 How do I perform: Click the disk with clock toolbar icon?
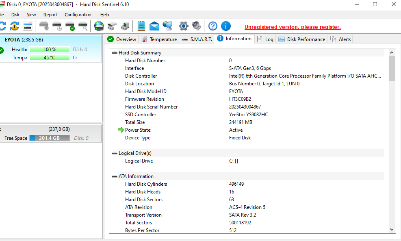point(57,26)
